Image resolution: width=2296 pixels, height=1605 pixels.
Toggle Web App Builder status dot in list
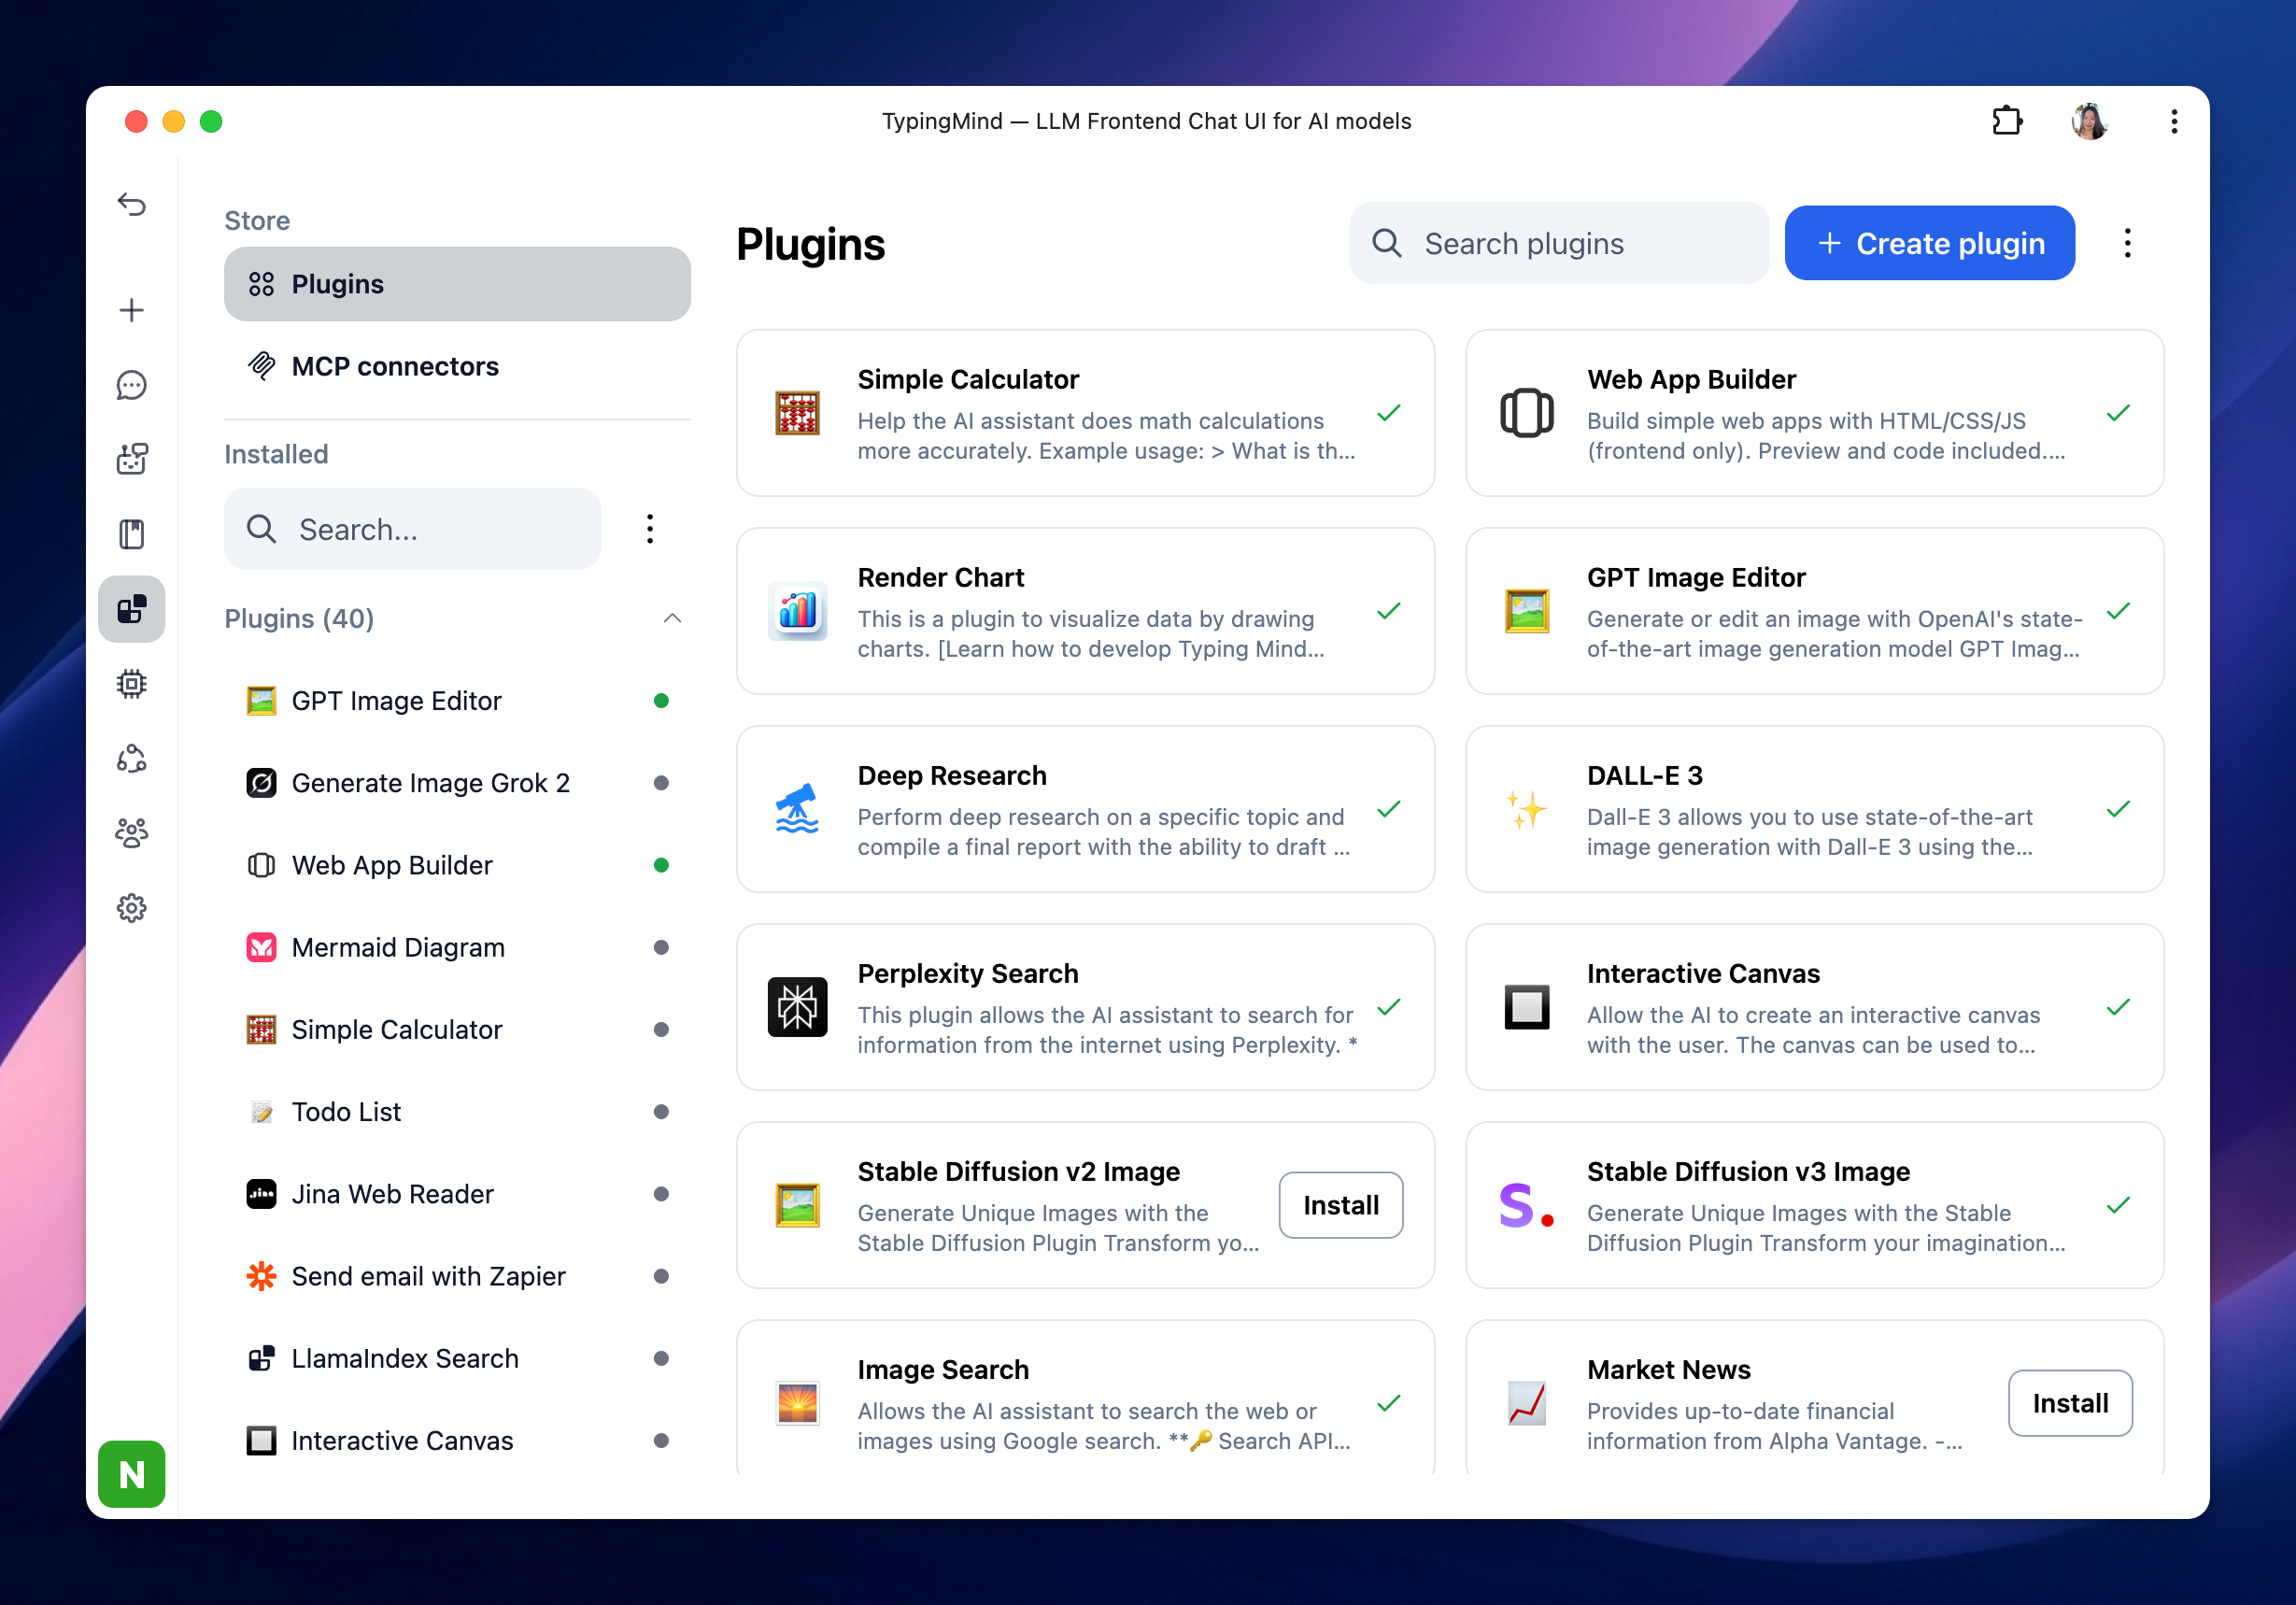click(661, 865)
